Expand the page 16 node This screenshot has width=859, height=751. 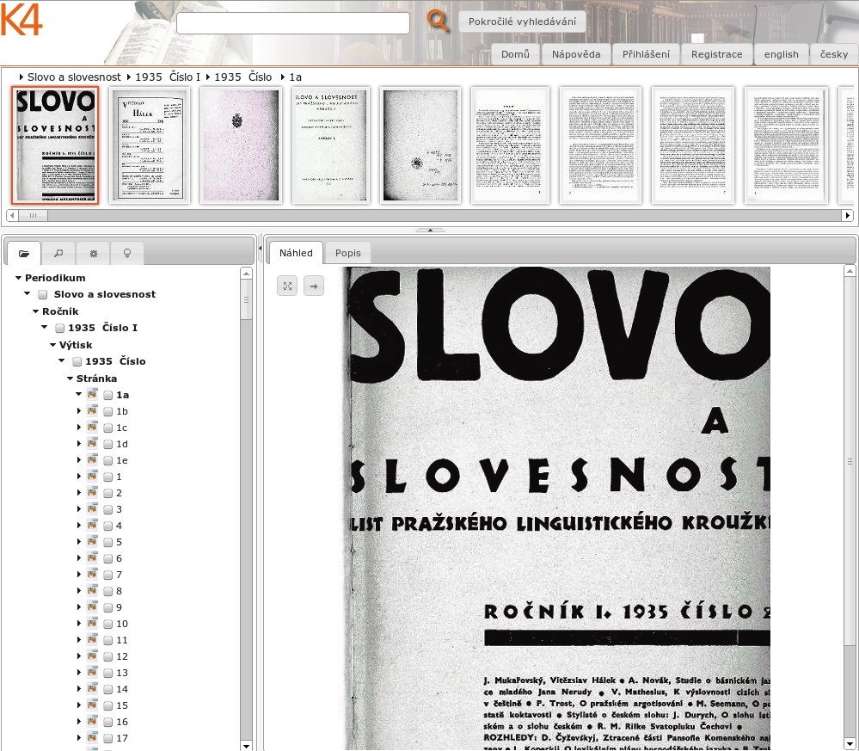pos(79,722)
